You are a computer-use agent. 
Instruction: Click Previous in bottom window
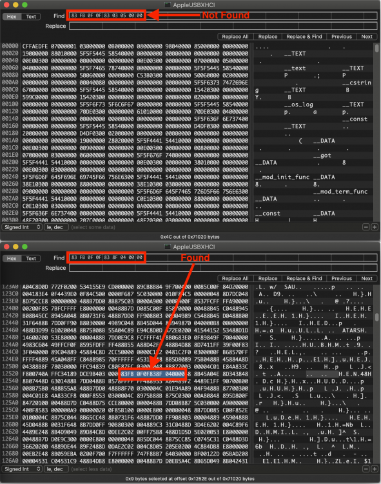click(x=342, y=278)
